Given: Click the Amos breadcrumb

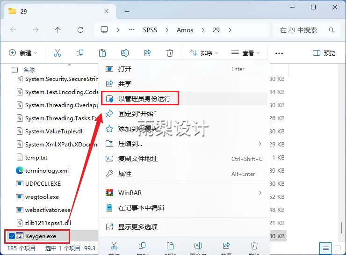Looking at the screenshot, I should point(185,30).
